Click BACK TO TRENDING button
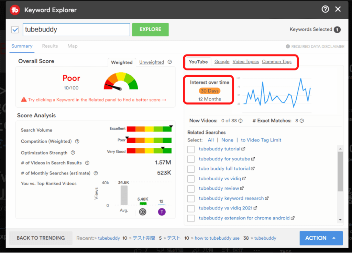Image resolution: width=352 pixels, height=253 pixels. click(41, 238)
